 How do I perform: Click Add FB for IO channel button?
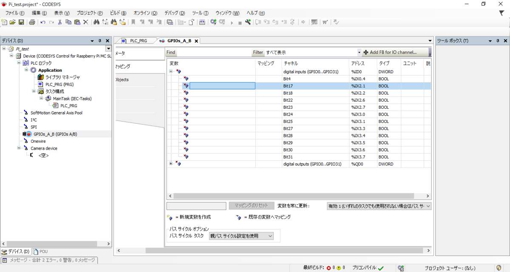[395, 52]
